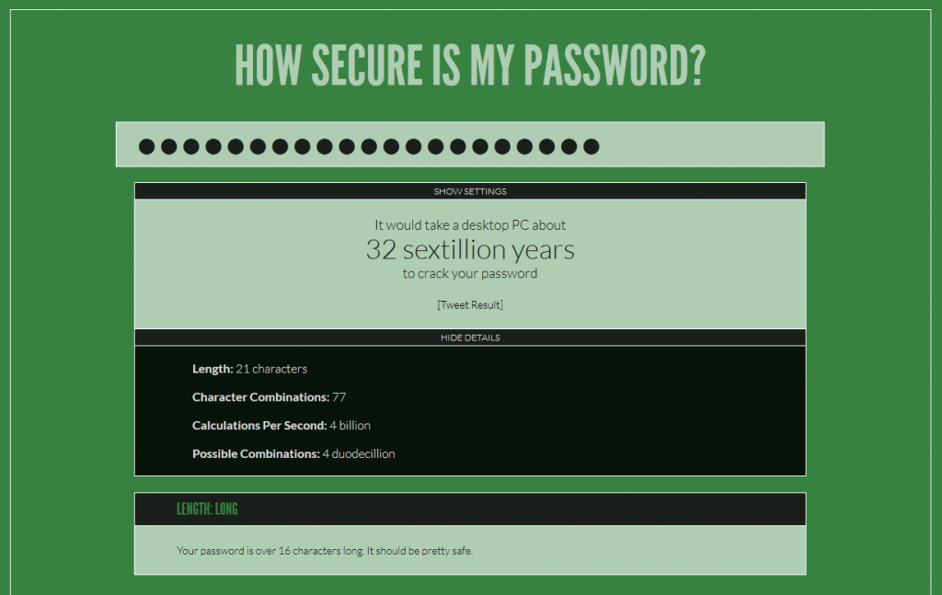Click the green LENGTH: LONG heading
The height and width of the screenshot is (595, 942).
[x=207, y=509]
